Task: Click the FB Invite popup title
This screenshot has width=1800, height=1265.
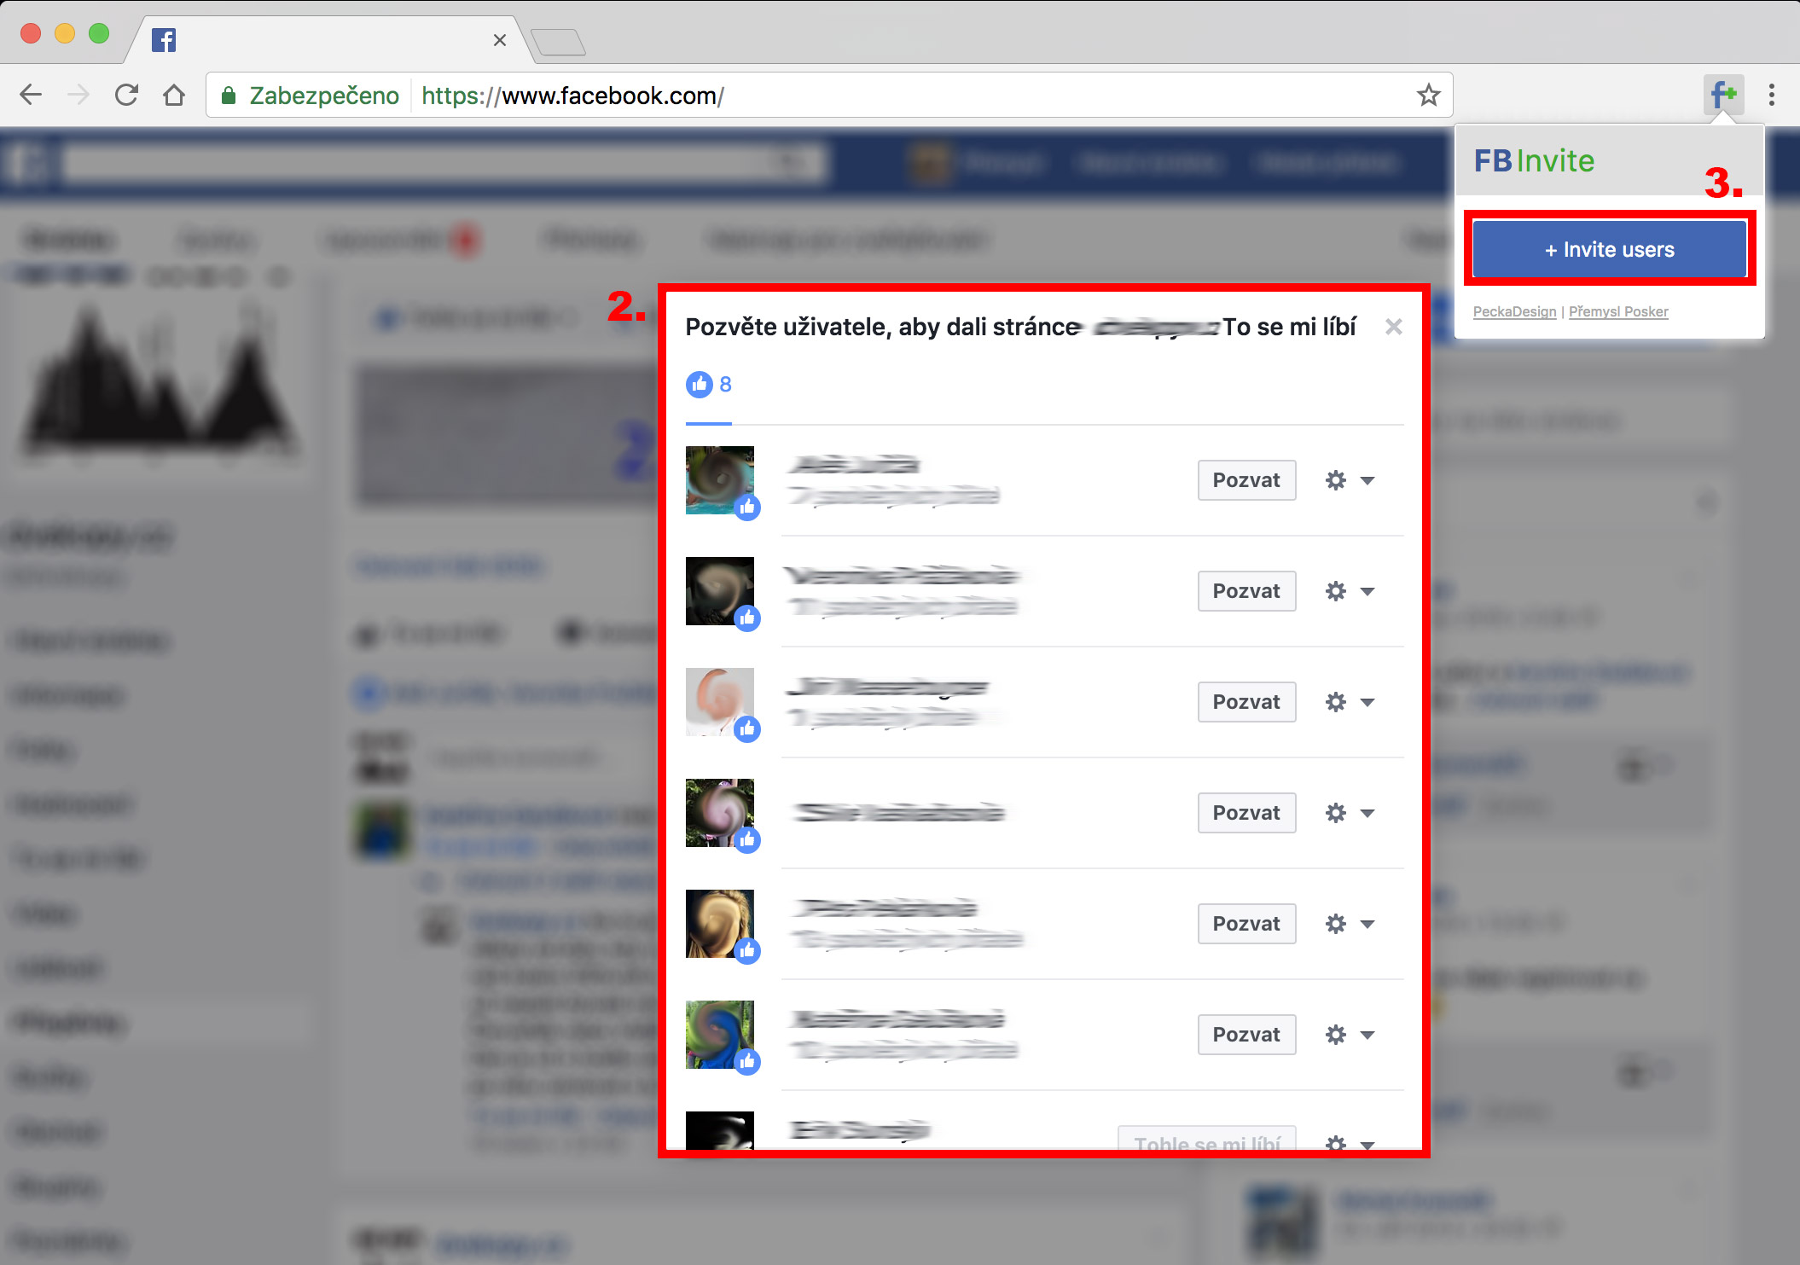Action: pos(1534,160)
